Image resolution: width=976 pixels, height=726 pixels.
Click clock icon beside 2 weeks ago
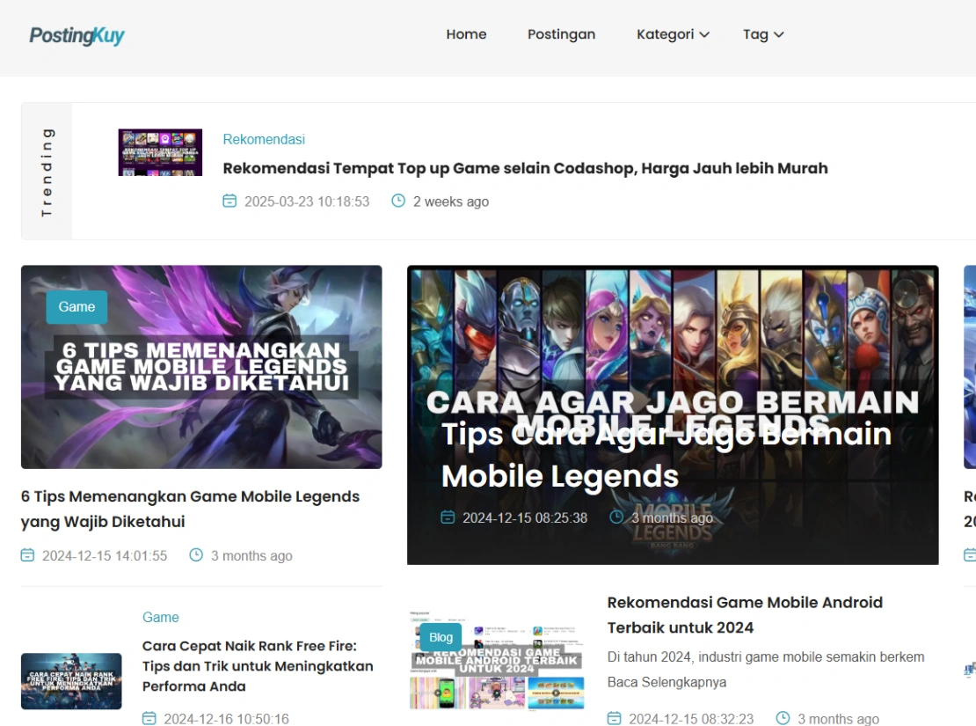click(398, 201)
